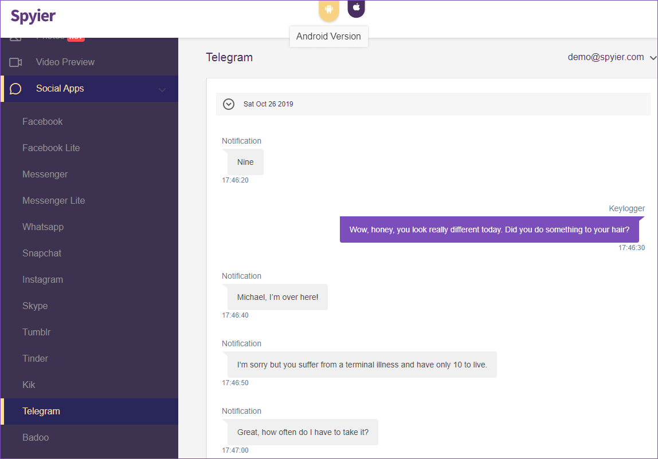Click the Video Preview camera icon
Image resolution: width=658 pixels, height=459 pixels.
17,62
